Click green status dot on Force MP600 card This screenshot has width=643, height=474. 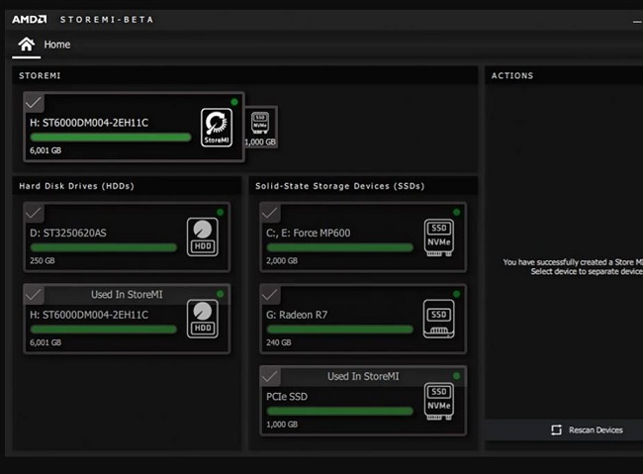456,212
